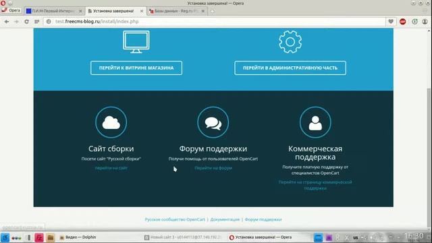Open the red adblock extension icon
The width and height of the screenshot is (432, 243).
tap(403, 22)
